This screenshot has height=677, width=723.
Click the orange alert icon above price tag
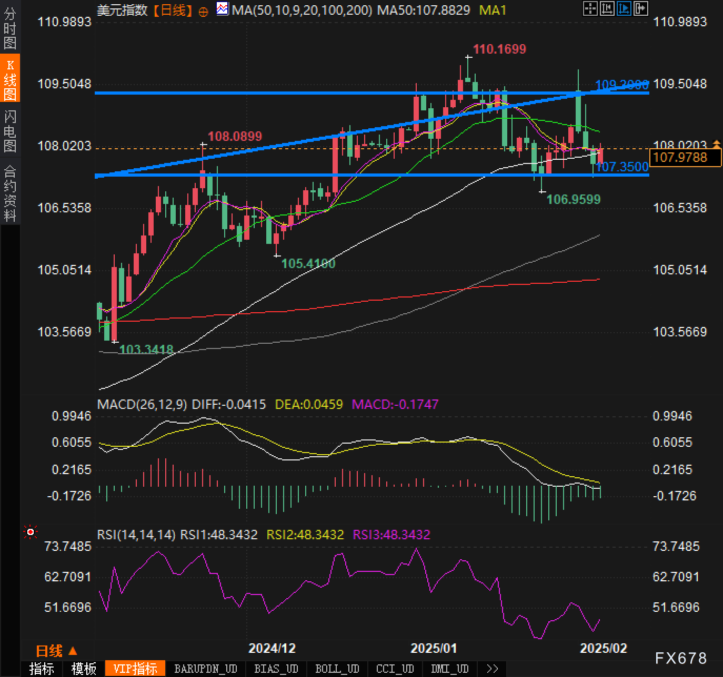716,143
